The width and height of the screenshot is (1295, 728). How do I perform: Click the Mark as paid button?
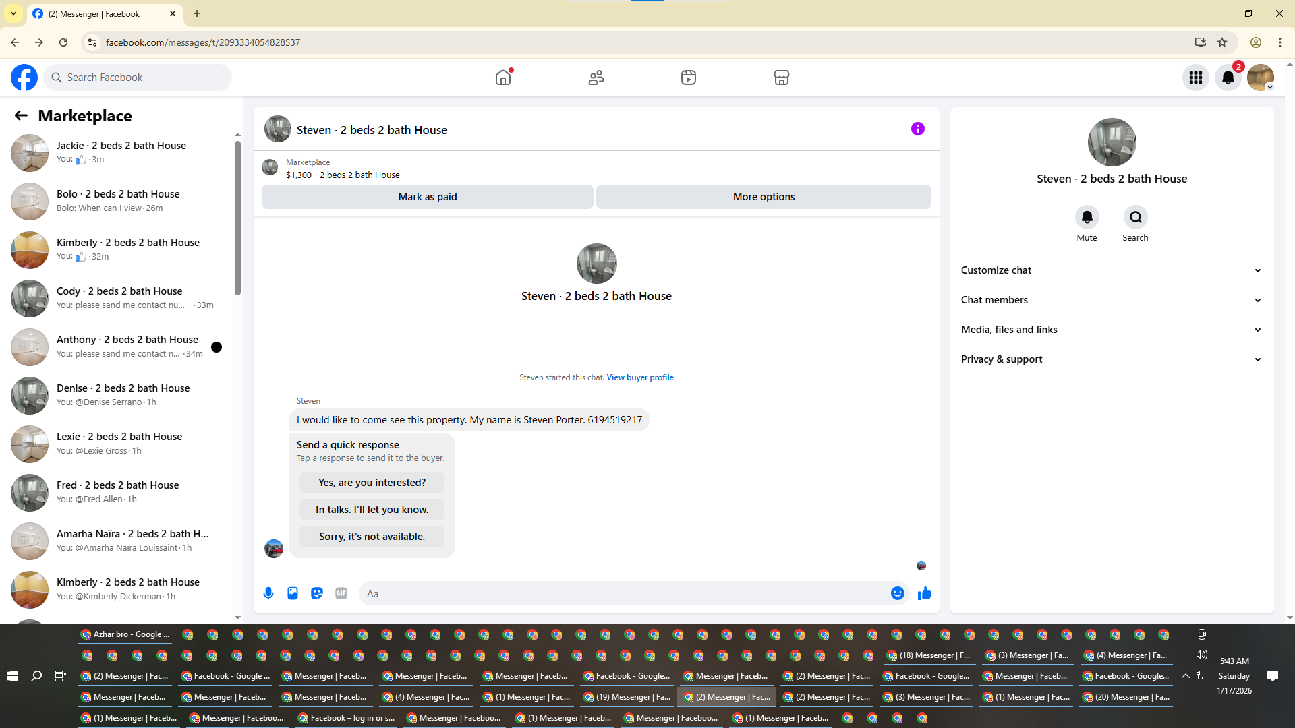(428, 197)
